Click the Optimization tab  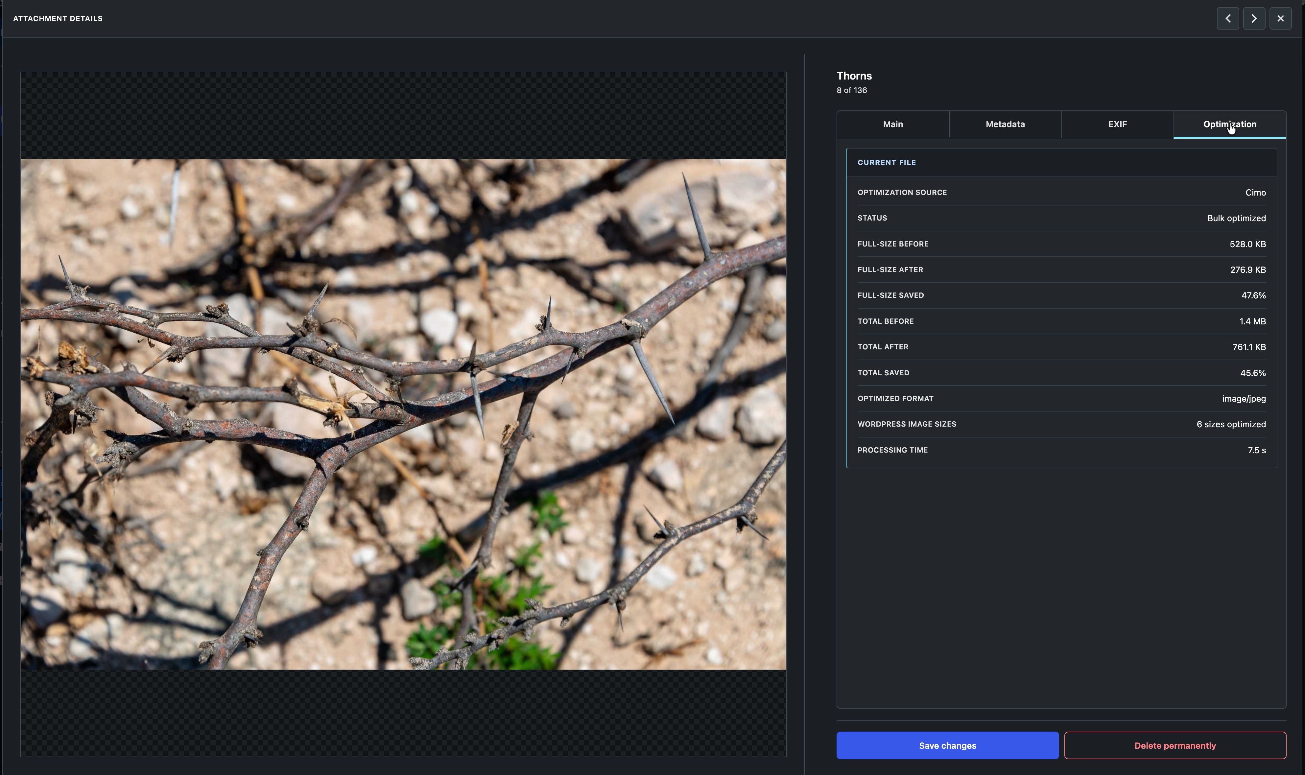coord(1229,124)
